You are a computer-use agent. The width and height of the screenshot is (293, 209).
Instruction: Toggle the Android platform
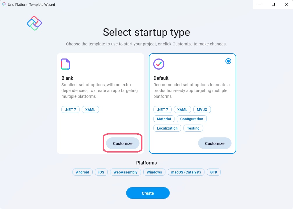[82, 172]
